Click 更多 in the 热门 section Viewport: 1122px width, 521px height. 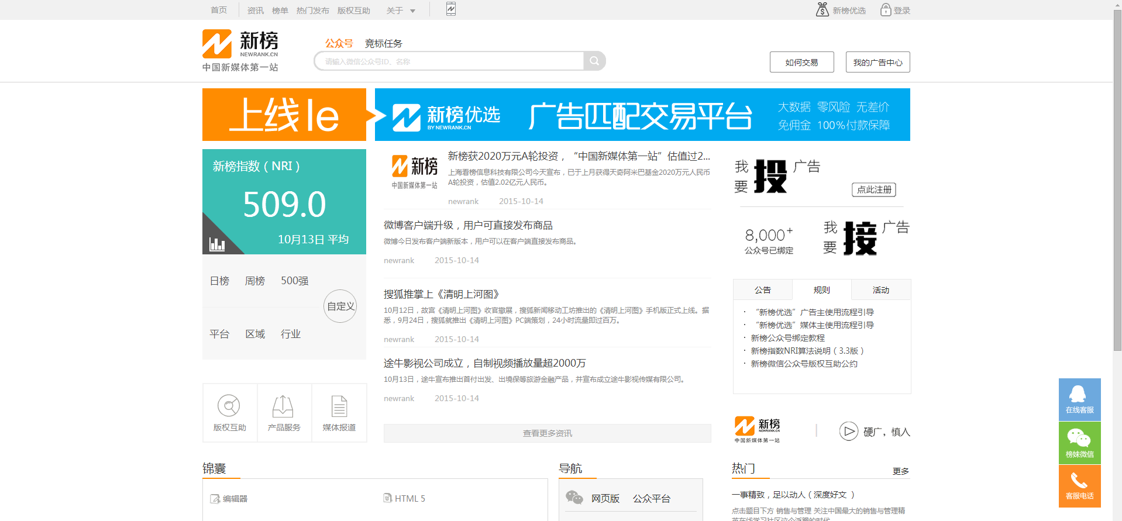coord(901,471)
